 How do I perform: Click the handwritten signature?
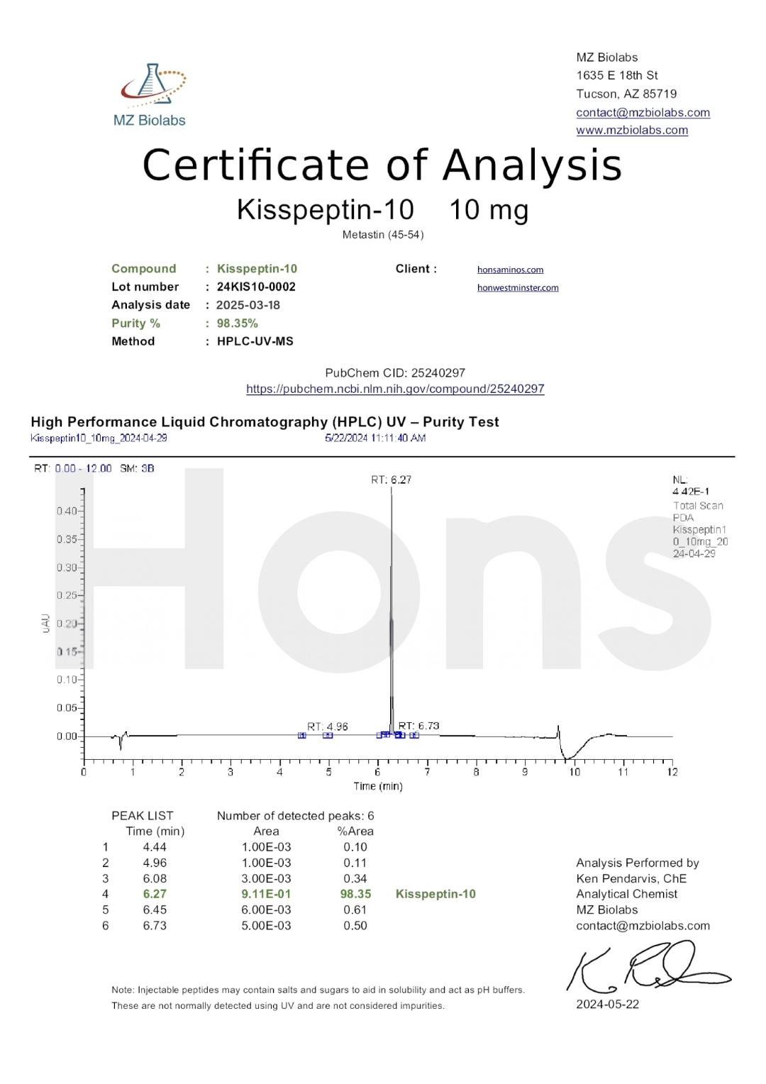[648, 966]
